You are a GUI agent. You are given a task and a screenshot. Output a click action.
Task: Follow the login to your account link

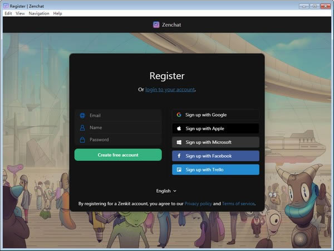(x=170, y=89)
